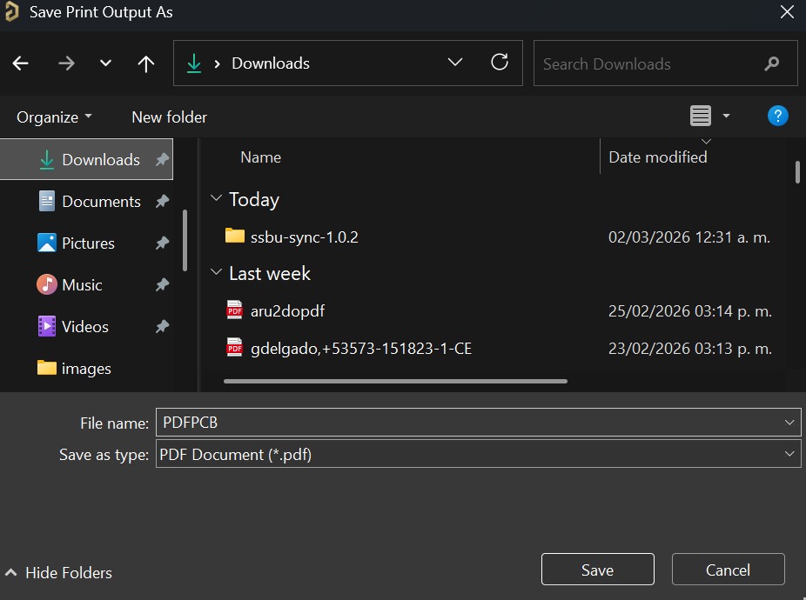Open the Help question mark icon
806x600 pixels.
tap(776, 116)
